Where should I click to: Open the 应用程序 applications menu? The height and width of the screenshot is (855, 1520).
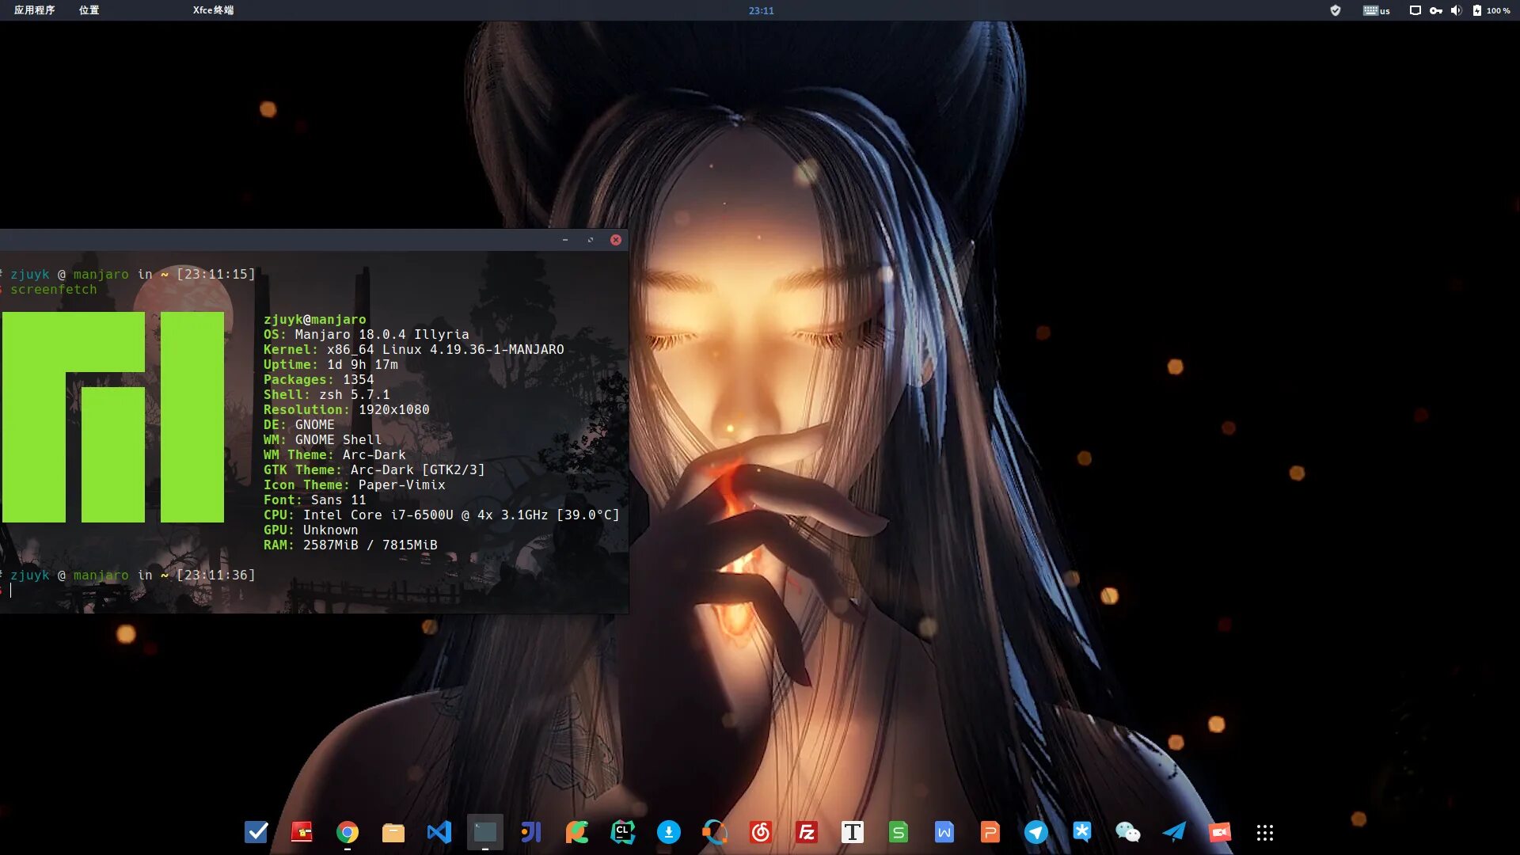(x=34, y=10)
